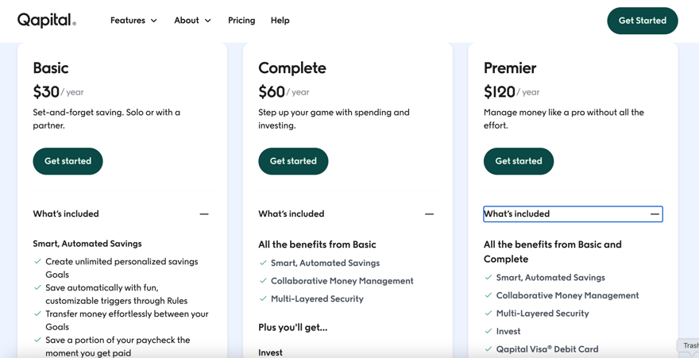The height and width of the screenshot is (358, 699).
Task: Click checkmark beside Qapital Visa Debit Card
Action: [x=489, y=349]
